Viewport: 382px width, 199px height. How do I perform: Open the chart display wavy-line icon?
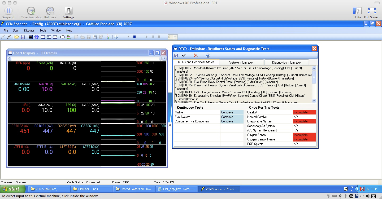43,37
